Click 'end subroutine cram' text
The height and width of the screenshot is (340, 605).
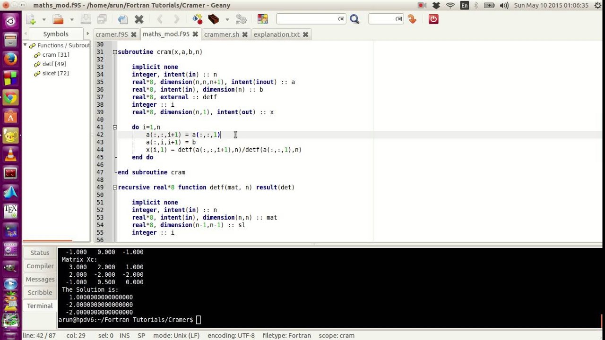tap(151, 172)
